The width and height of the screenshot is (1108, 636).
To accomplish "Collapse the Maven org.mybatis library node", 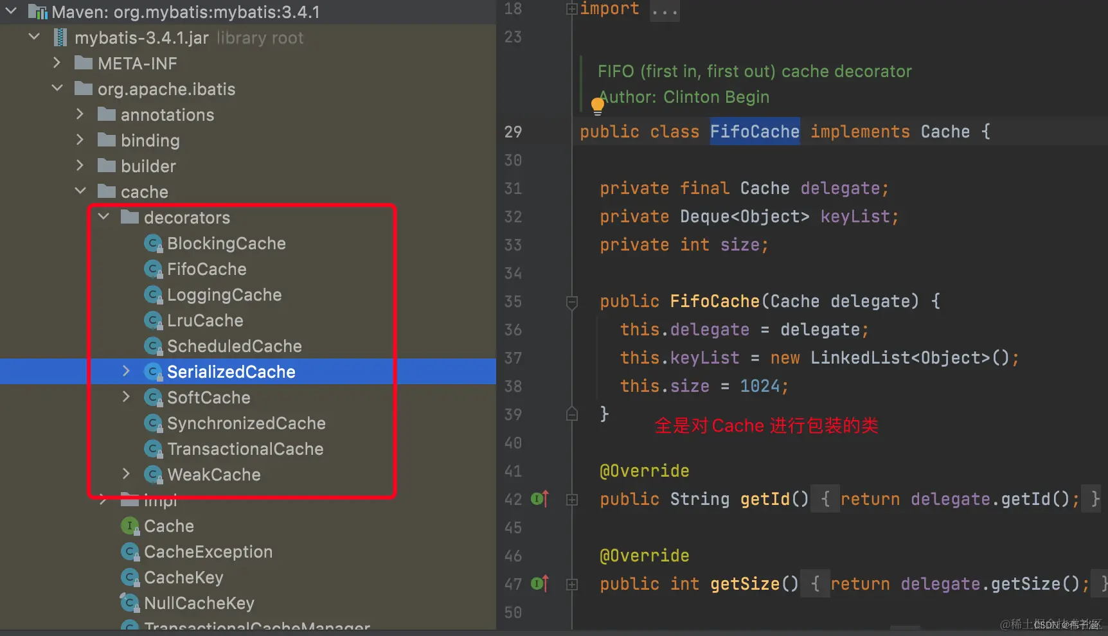I will (11, 11).
